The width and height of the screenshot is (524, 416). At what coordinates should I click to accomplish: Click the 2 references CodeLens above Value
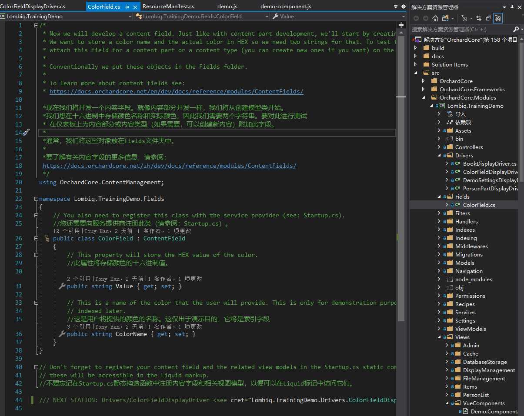(80, 279)
